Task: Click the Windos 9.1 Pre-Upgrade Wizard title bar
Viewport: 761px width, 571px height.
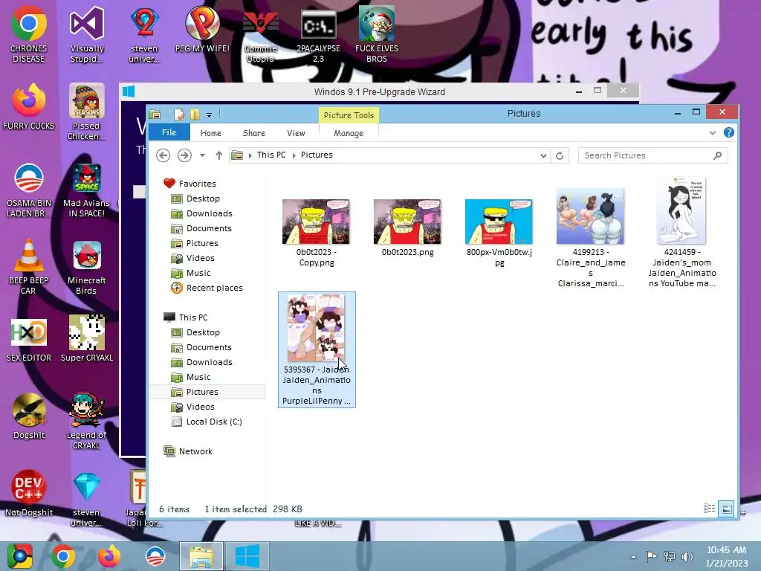Action: tap(379, 91)
